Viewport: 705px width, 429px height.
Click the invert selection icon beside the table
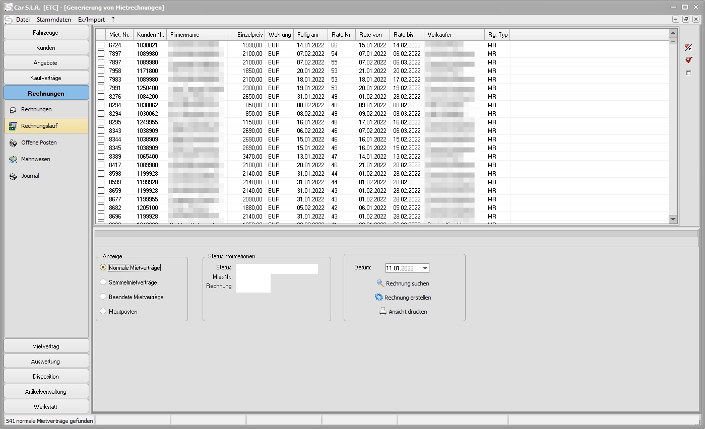coord(688,48)
